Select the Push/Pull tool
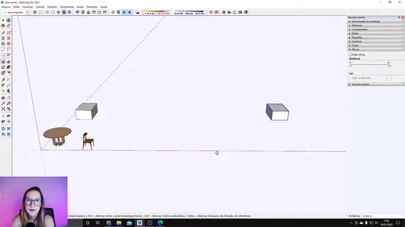 (x=8, y=62)
